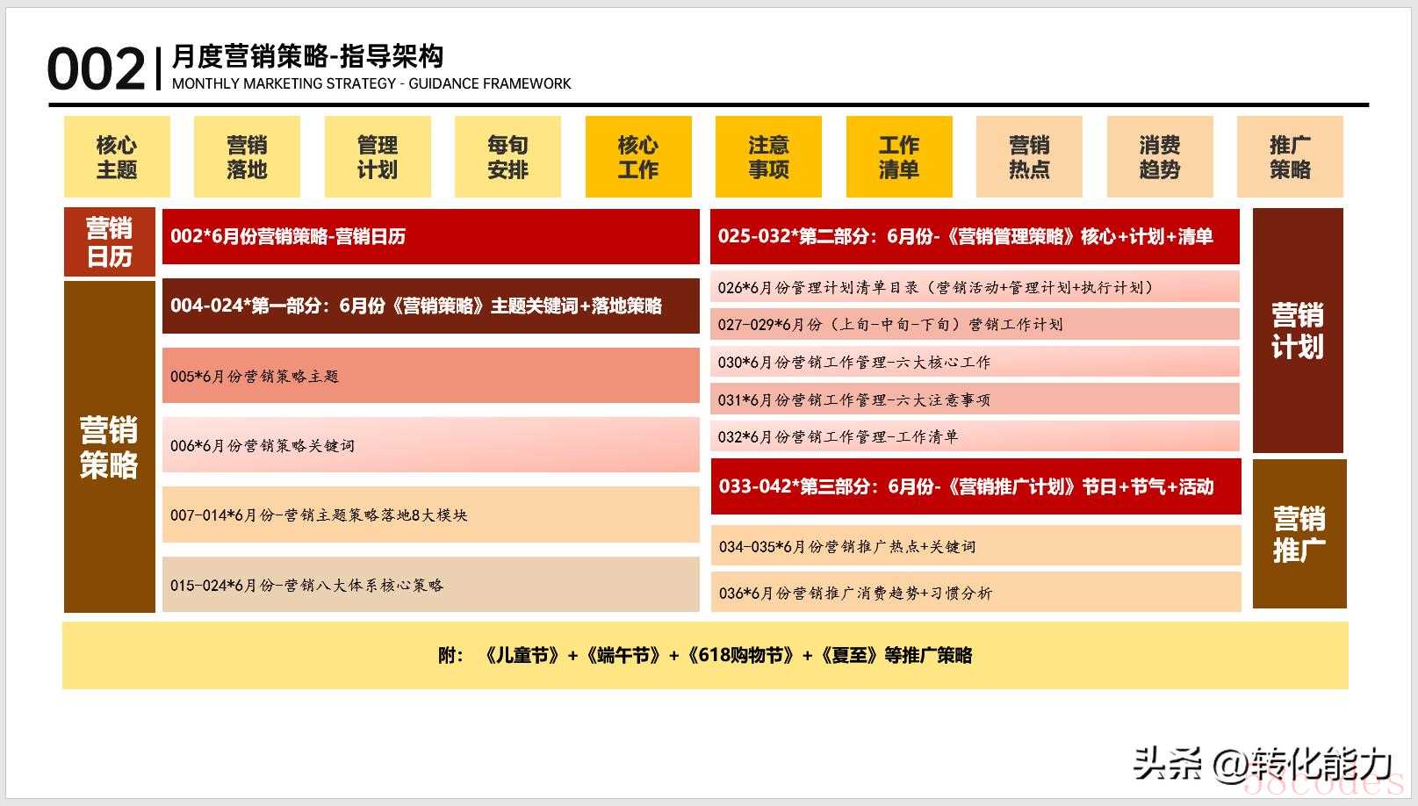Click the 006*6月份营销策略关键词 row

coord(431,445)
